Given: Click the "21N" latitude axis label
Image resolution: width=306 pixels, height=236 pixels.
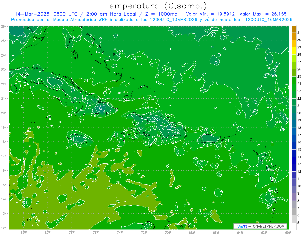Looking at the screenshot, I should (x=4, y=99).
